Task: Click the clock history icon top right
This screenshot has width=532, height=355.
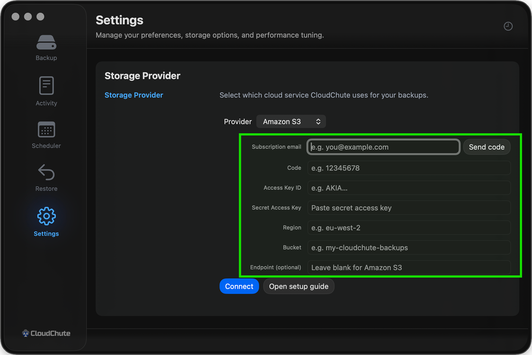Action: (x=508, y=26)
